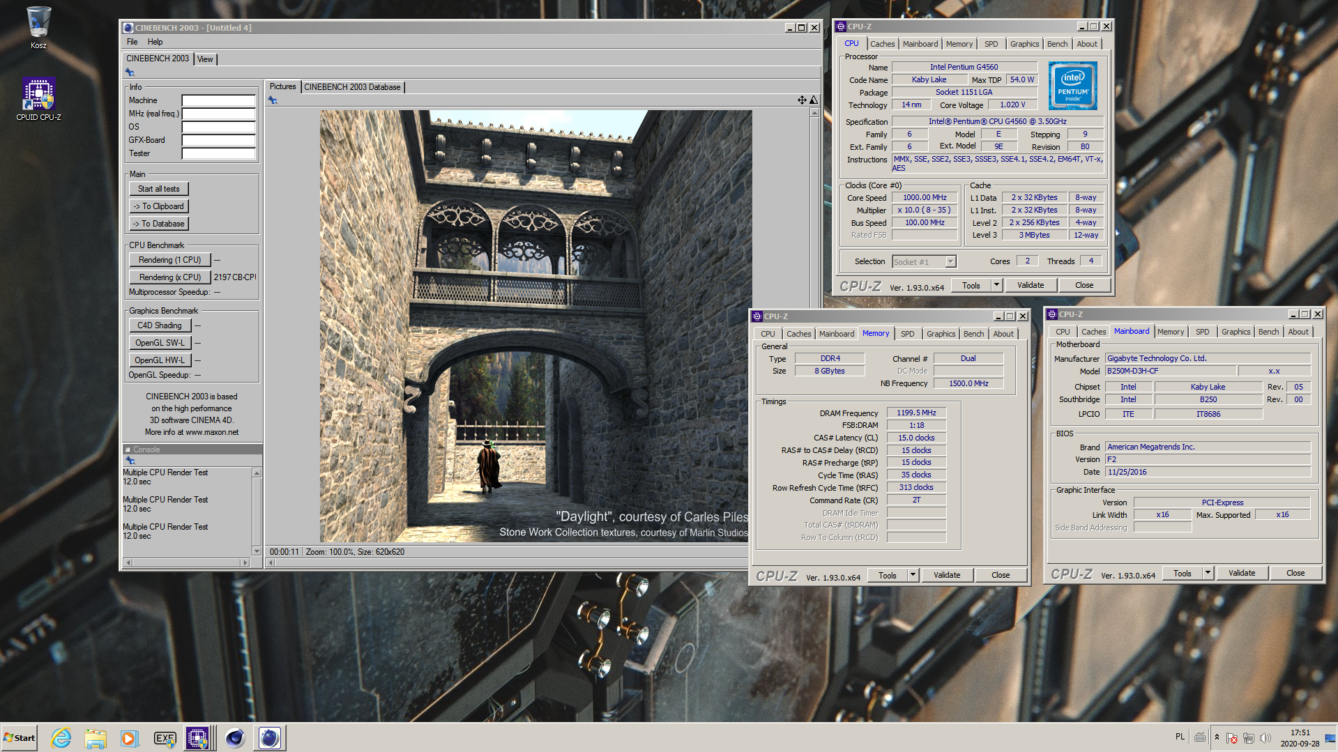Viewport: 1338px width, 752px height.
Task: Click the To Database button
Action: [x=158, y=224]
